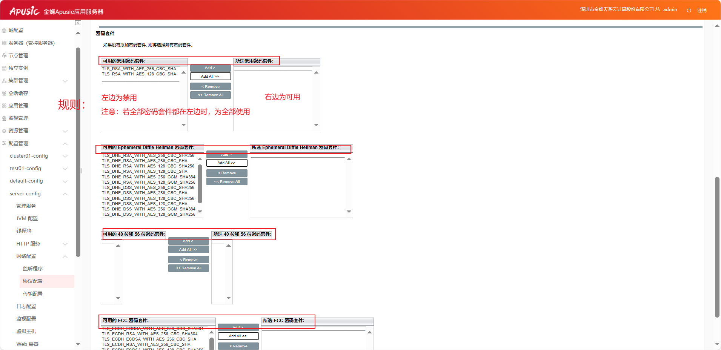Open 管理服务 under server-config

tap(26, 206)
